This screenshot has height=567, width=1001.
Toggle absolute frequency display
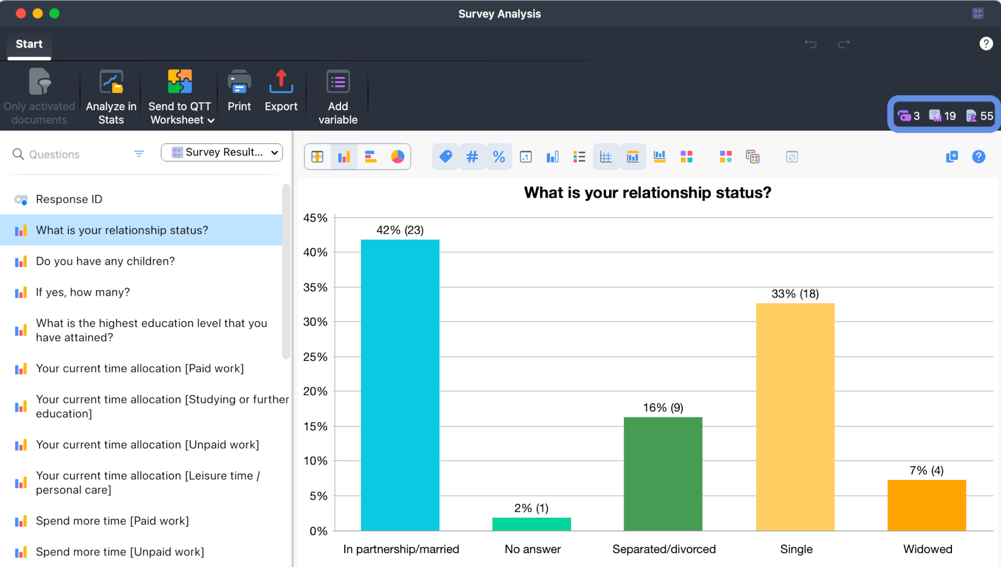pyautogui.click(x=471, y=156)
